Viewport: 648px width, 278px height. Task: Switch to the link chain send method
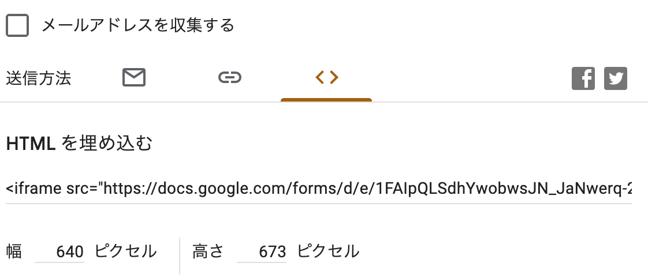click(x=230, y=77)
